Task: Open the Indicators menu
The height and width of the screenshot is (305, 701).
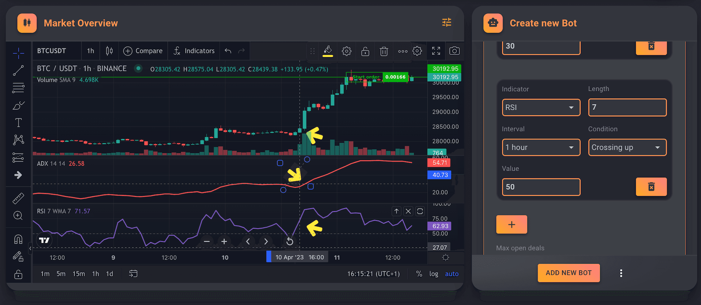Action: [194, 51]
